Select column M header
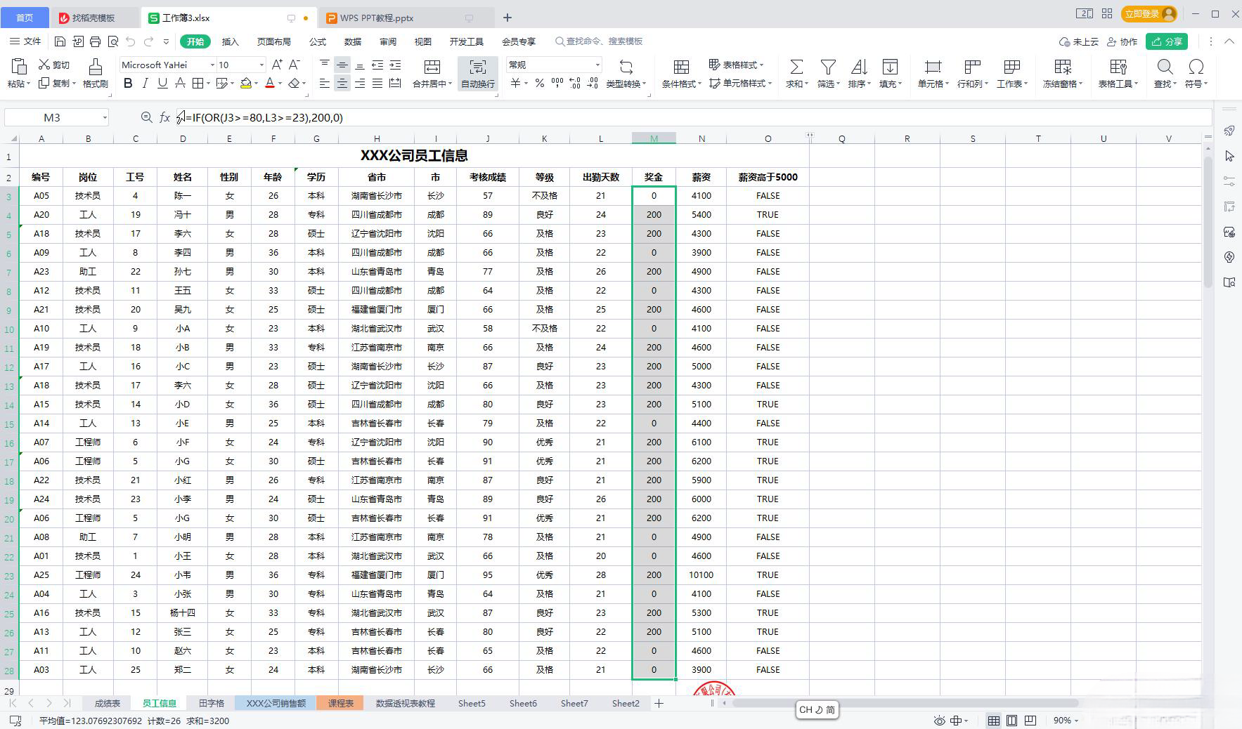The width and height of the screenshot is (1242, 729). [x=654, y=138]
